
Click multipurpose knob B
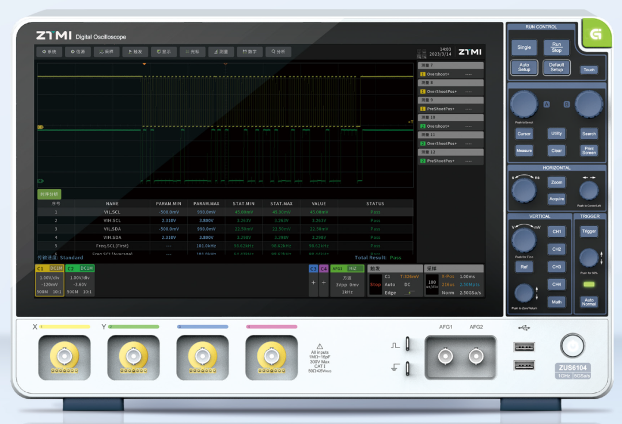(x=589, y=104)
